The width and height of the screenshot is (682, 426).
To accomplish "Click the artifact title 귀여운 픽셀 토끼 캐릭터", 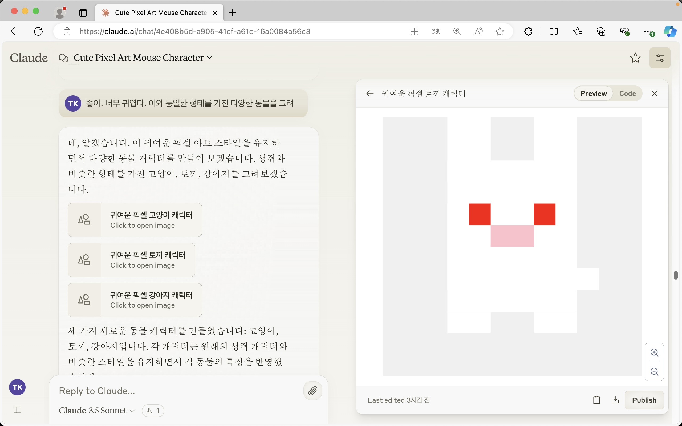I will [x=424, y=93].
